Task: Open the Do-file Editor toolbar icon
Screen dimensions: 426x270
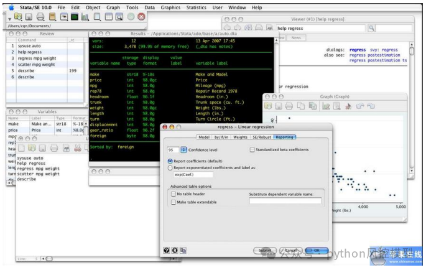Action: pos(97,17)
